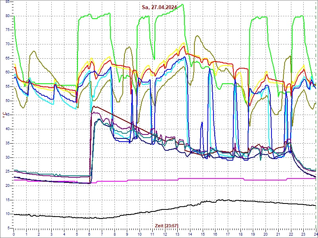This screenshot has width=318, height=238.
Task: Click the "45" temperature axis value
Action: (7, 115)
